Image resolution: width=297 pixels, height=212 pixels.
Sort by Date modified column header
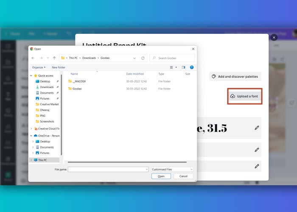135,74
